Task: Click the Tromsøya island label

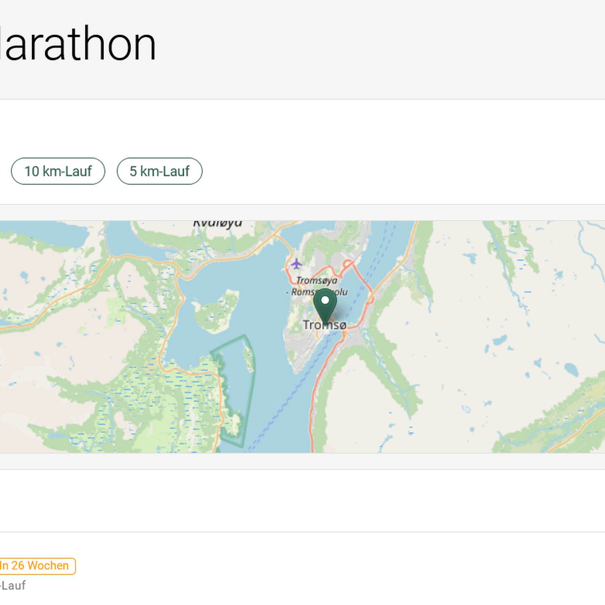Action: [x=317, y=280]
